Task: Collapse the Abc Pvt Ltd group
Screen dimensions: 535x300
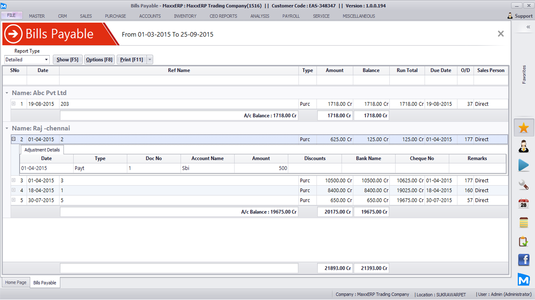Action: point(7,93)
